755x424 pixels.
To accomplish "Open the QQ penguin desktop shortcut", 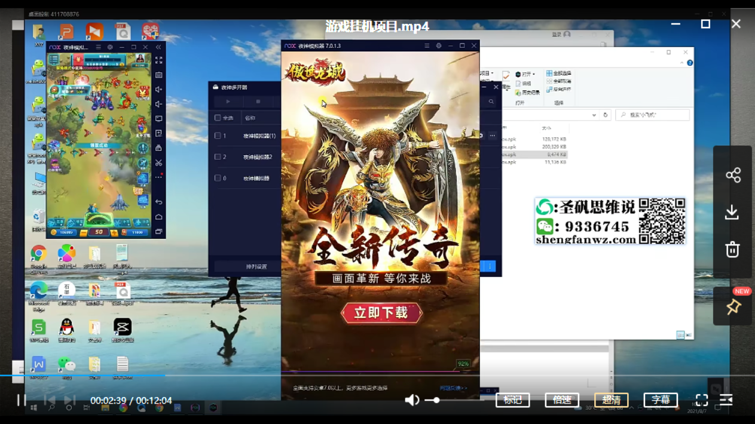I will click(66, 330).
